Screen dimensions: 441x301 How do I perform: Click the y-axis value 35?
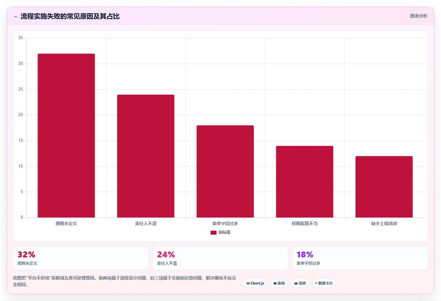[x=20, y=38]
